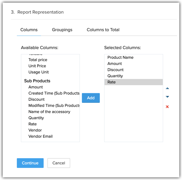Click the move down arrow icon
The height and width of the screenshot is (180, 182).
(x=167, y=97)
